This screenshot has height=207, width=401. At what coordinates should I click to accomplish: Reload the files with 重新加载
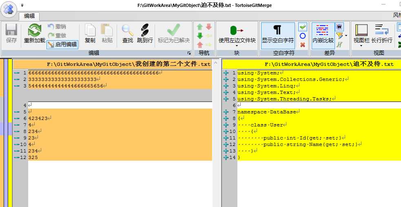35,33
